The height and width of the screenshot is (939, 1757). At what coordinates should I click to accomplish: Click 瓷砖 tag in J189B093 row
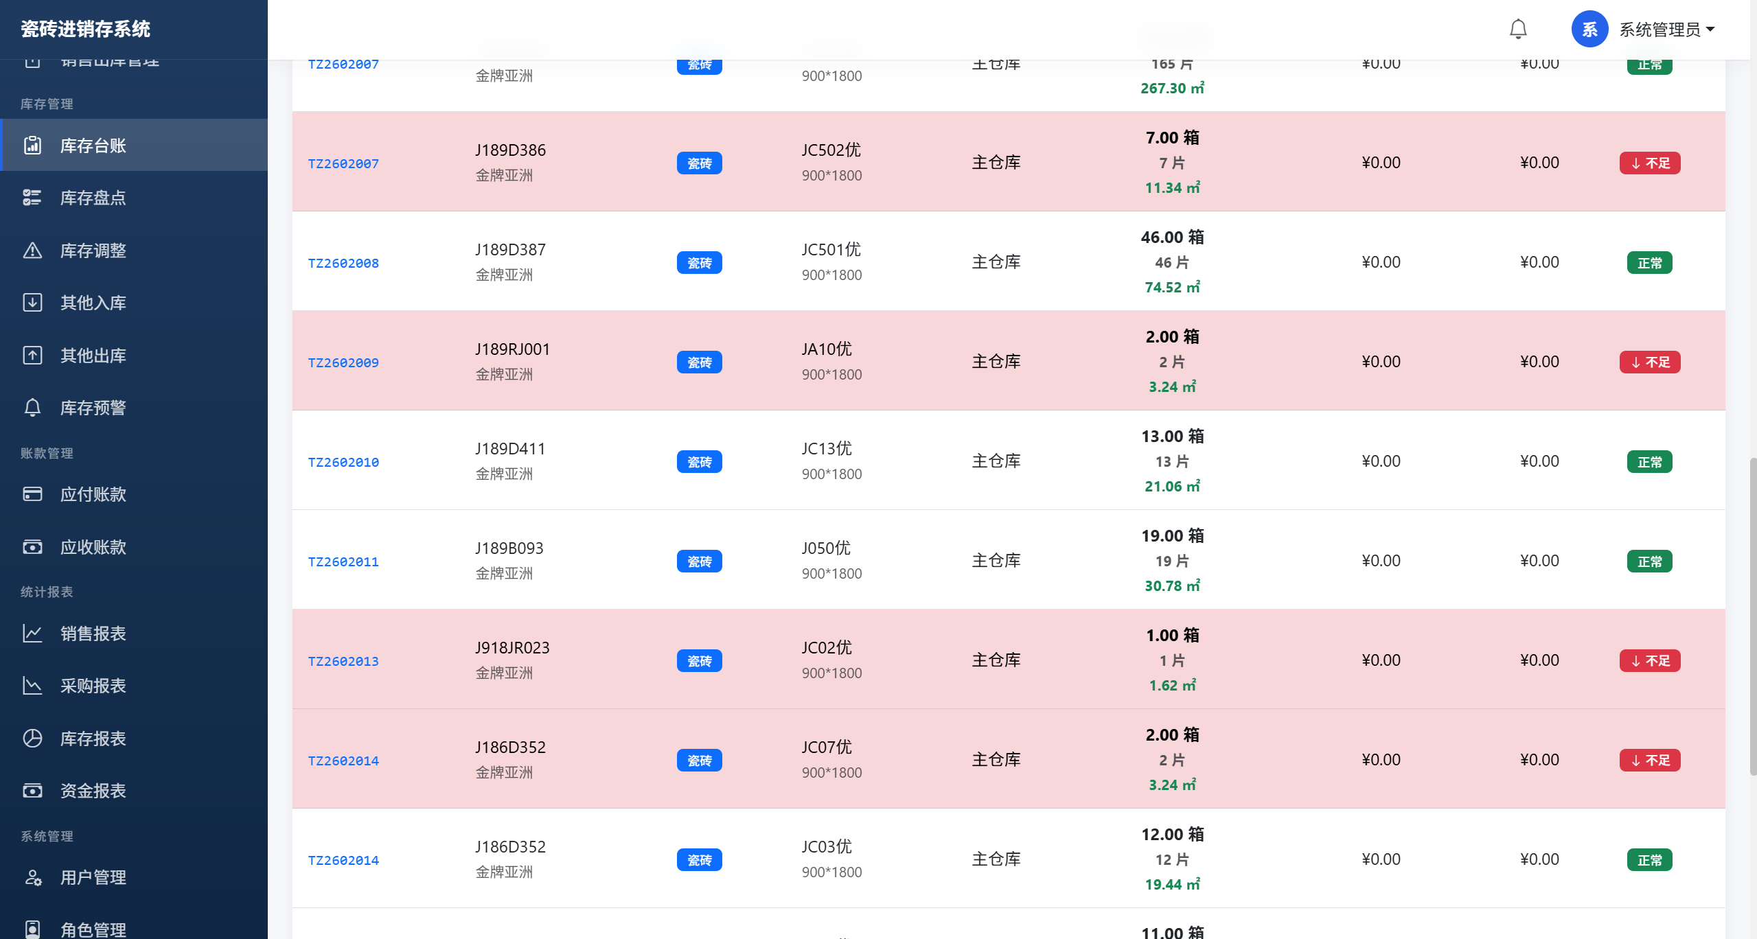[699, 561]
